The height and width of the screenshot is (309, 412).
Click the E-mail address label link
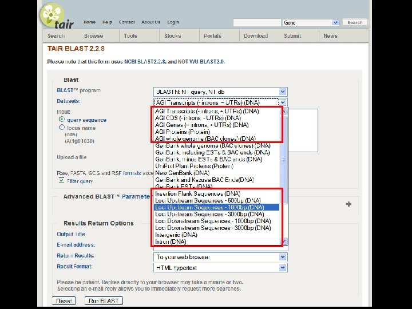point(76,245)
